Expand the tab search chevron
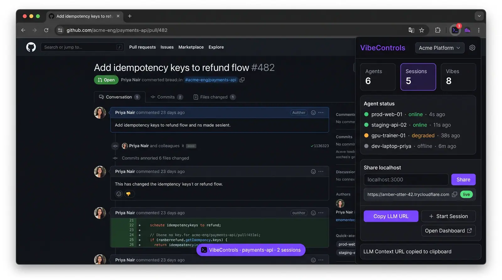This screenshot has width=502, height=280. point(479,16)
